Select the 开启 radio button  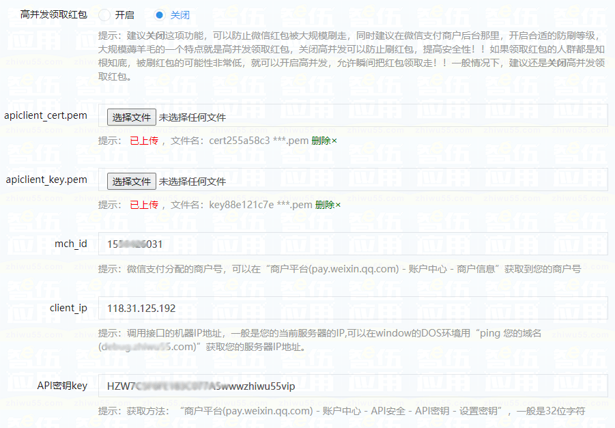(104, 14)
